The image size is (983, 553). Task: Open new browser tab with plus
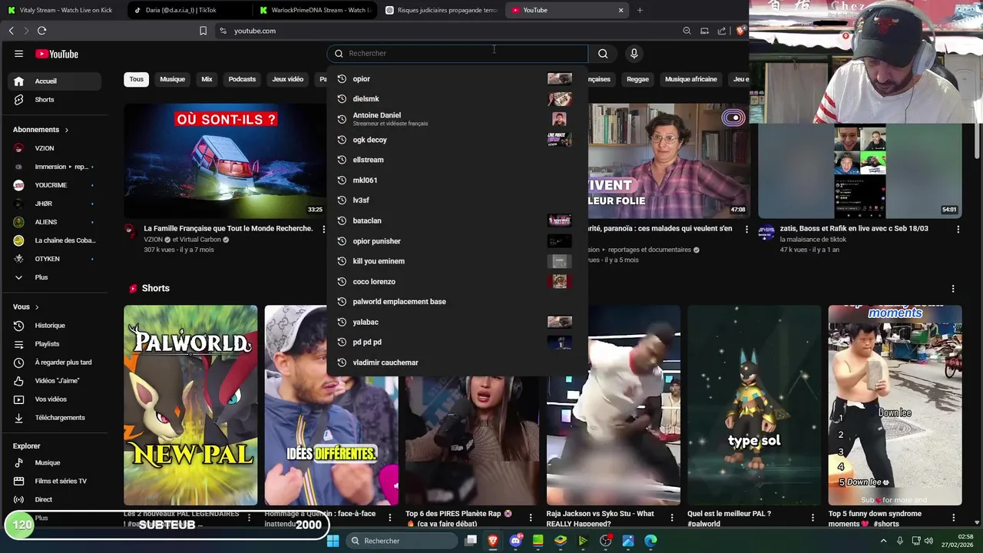coord(640,10)
